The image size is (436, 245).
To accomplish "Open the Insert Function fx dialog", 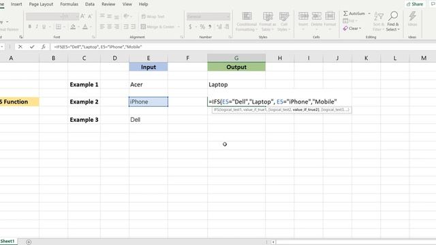I will tap(44, 47).
